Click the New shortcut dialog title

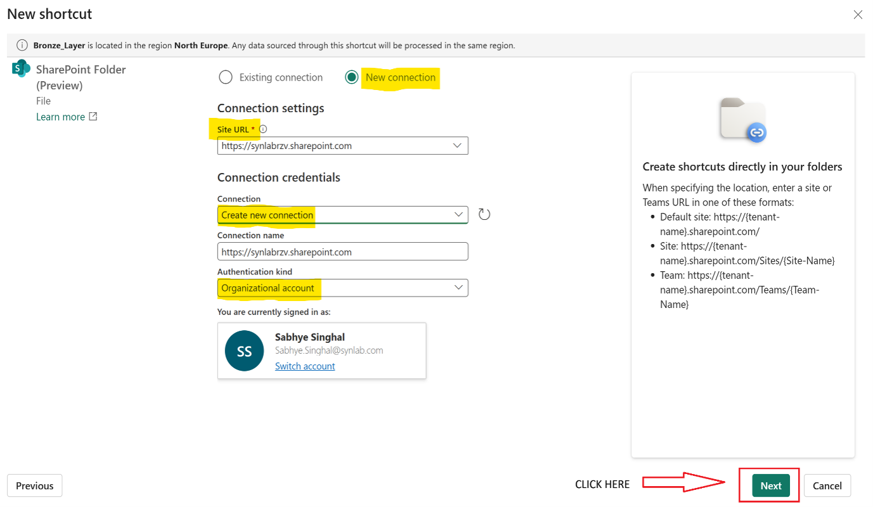(x=49, y=13)
